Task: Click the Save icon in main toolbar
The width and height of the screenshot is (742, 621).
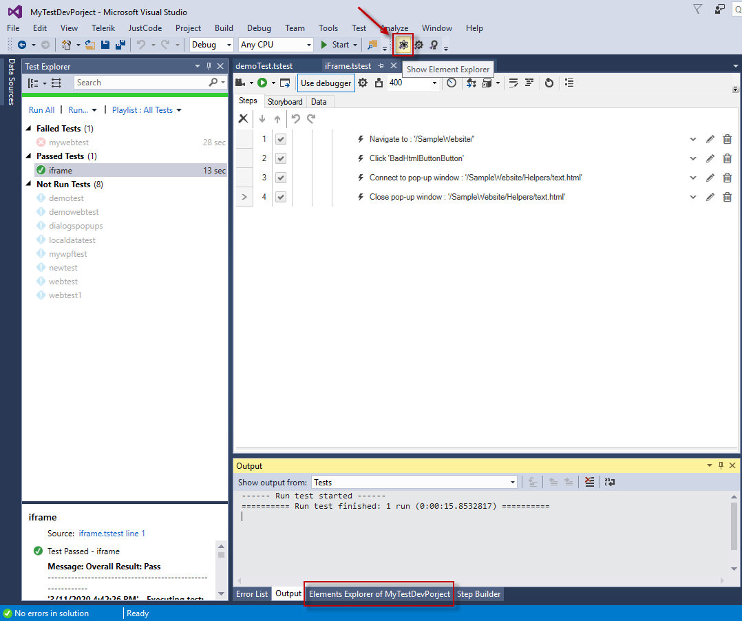Action: 105,45
